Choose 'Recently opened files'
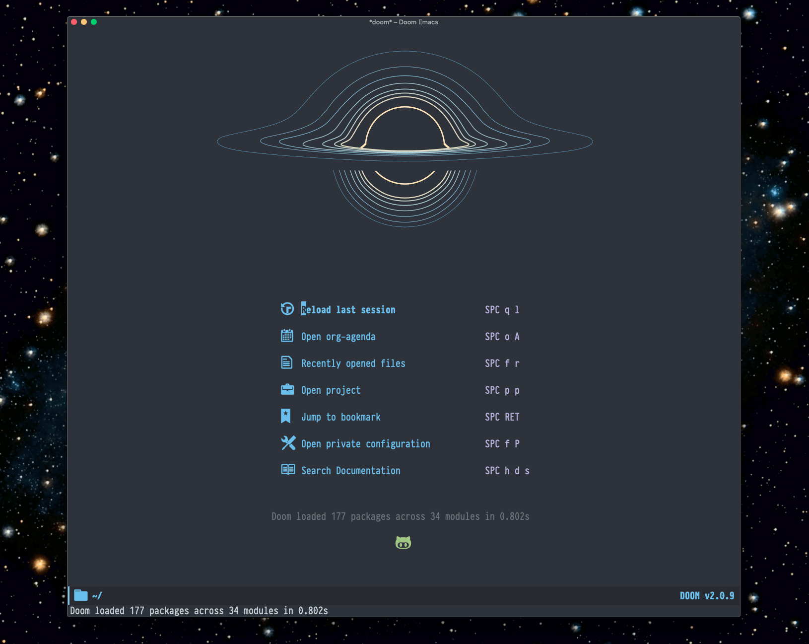809x644 pixels. (x=353, y=363)
